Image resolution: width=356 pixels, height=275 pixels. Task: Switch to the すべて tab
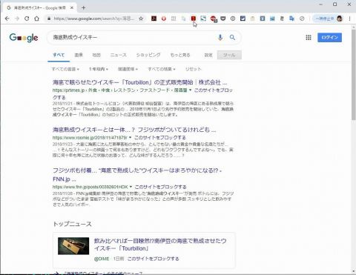pos(59,55)
